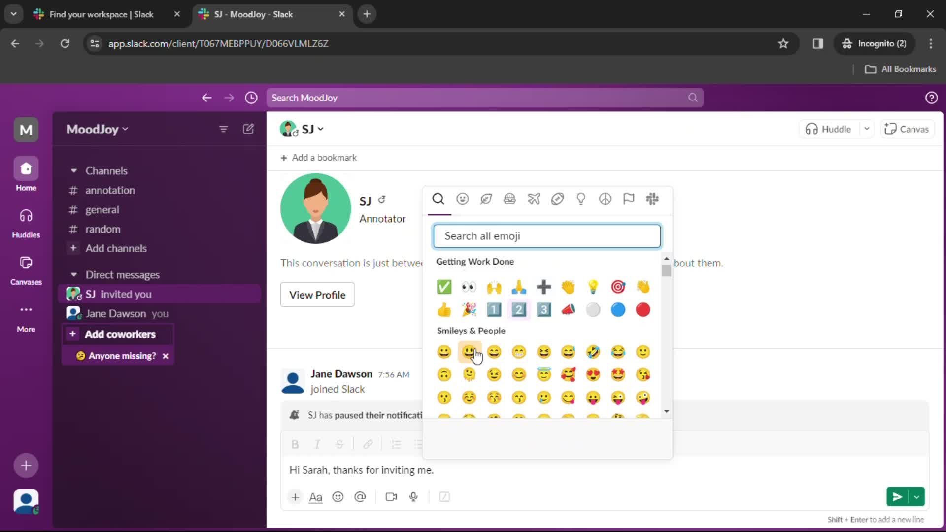Click View Profile button

pyautogui.click(x=317, y=295)
